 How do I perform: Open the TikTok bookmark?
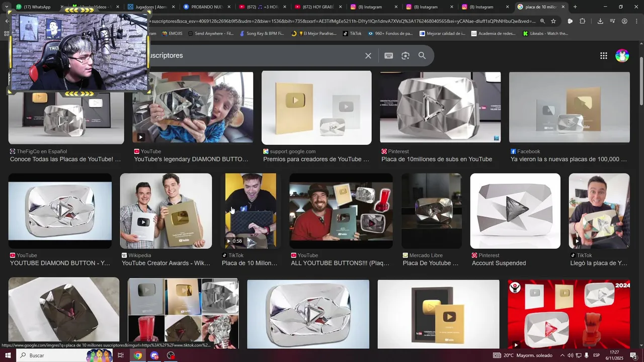(352, 34)
